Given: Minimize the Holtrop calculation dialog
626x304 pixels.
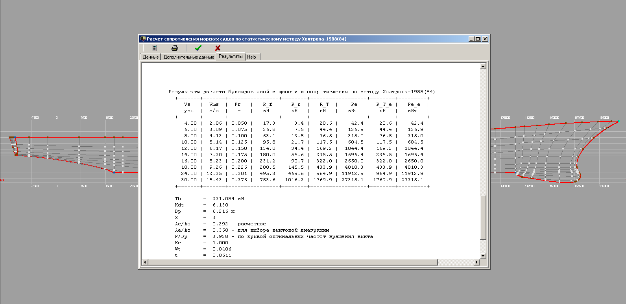Looking at the screenshot, I should click(471, 39).
